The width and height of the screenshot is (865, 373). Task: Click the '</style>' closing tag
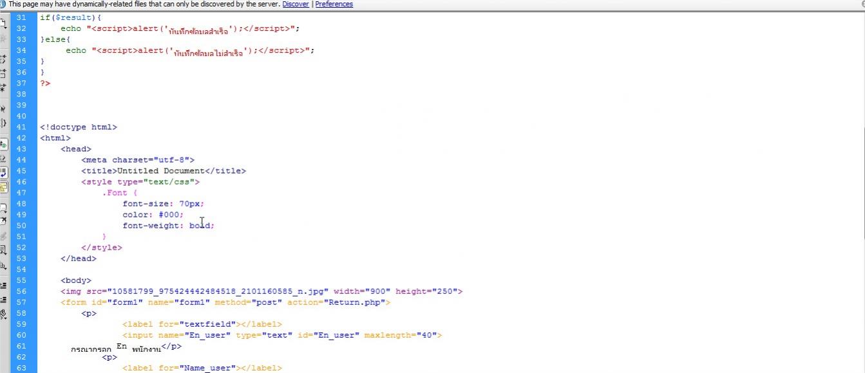(x=102, y=247)
